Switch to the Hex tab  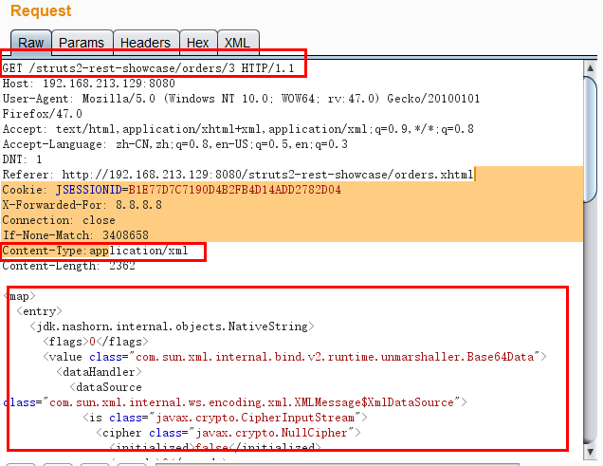(x=198, y=43)
